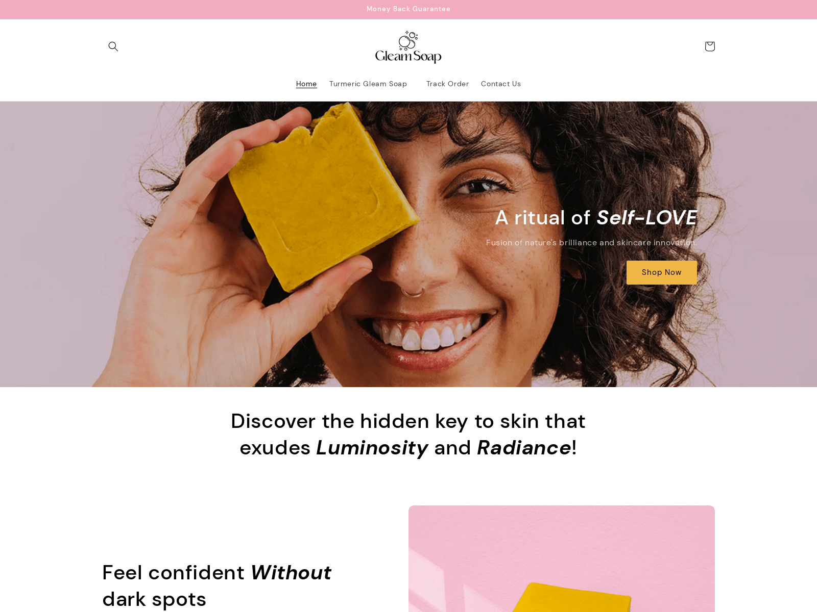The image size is (817, 612).
Task: Click the 'A ritual of Self-LOVE' headline
Action: tap(596, 218)
